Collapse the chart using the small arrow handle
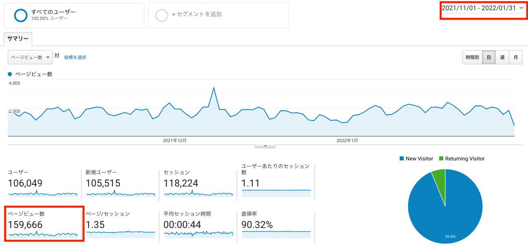This screenshot has width=528, height=250. pyautogui.click(x=265, y=146)
